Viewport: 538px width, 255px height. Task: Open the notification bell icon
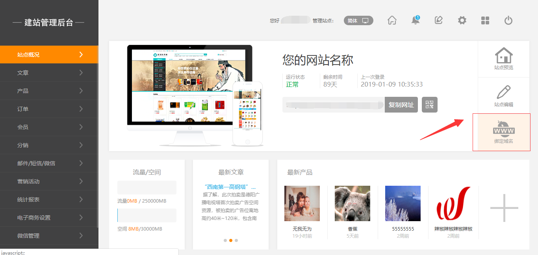(415, 20)
